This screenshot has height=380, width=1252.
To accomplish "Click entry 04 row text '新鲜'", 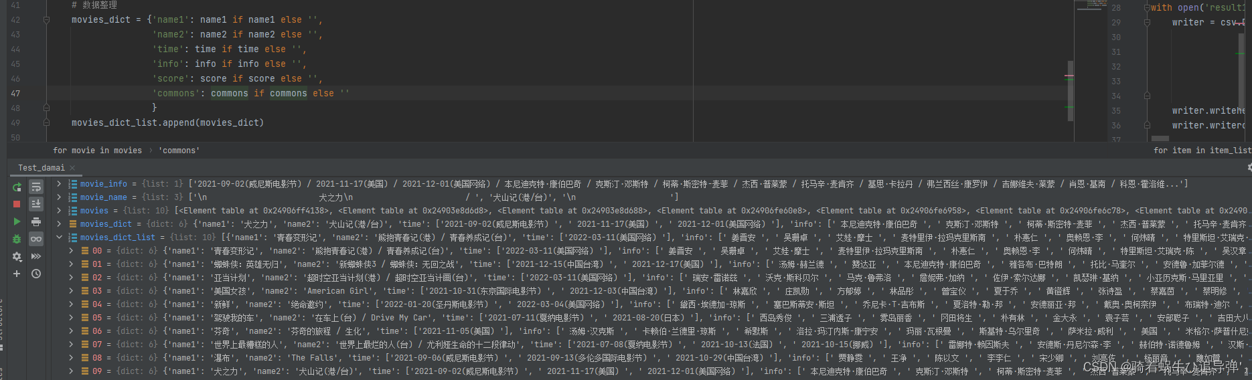I will [222, 304].
